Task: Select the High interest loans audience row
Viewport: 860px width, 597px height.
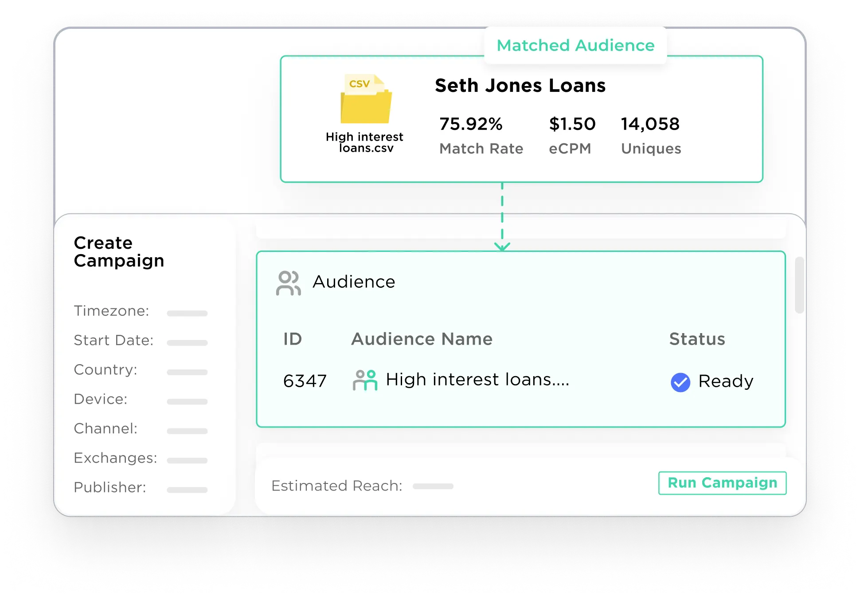Action: coord(477,380)
